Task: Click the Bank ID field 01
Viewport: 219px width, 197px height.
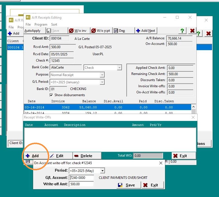Action: tap(58, 89)
